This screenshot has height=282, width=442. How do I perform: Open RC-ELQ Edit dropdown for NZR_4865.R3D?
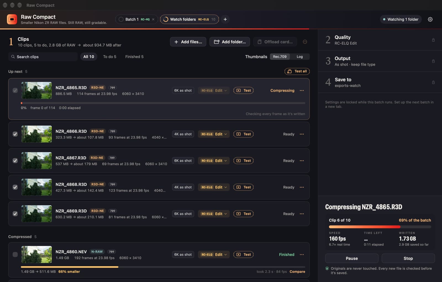coord(214,90)
